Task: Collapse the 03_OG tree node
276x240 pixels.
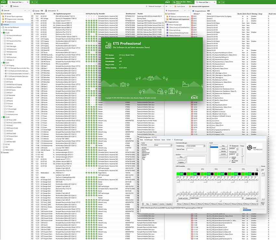Action: (x=2, y=117)
